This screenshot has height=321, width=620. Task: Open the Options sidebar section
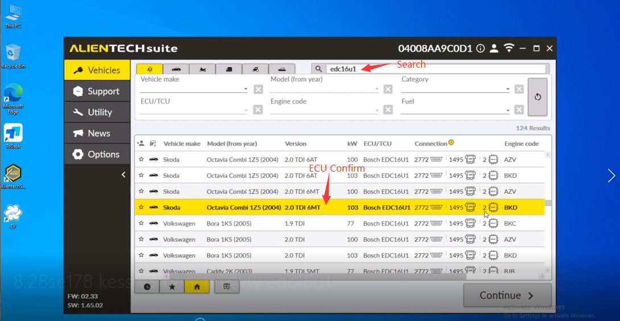tap(97, 154)
